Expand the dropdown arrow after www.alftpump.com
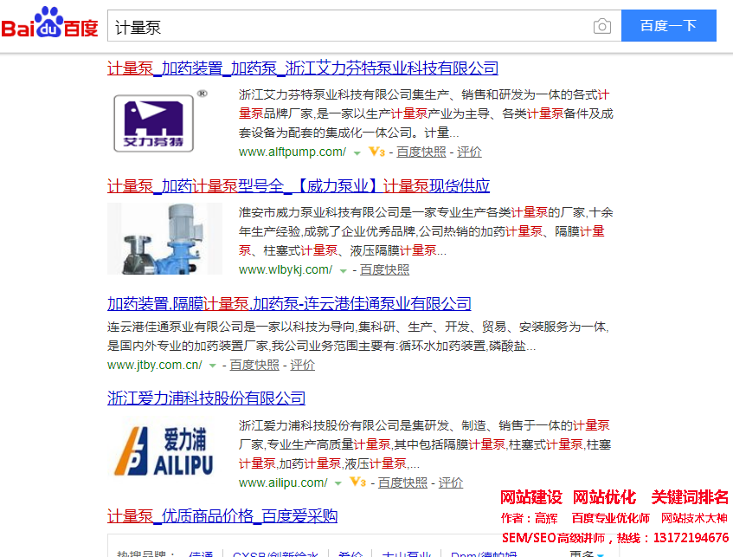Screen dimensions: 733x557 point(357,152)
